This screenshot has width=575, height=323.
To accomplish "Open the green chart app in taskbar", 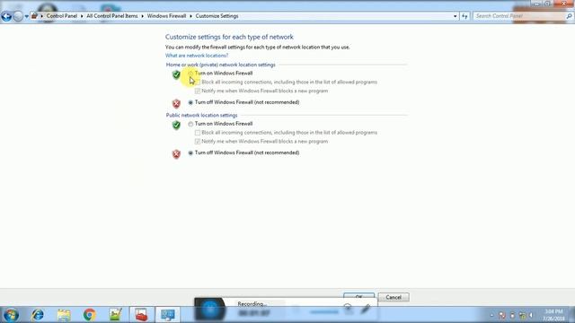I will [116, 315].
